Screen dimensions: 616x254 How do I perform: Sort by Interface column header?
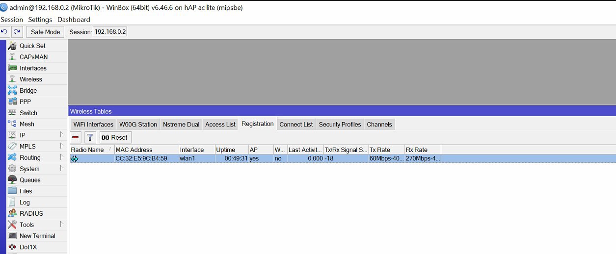pos(197,150)
